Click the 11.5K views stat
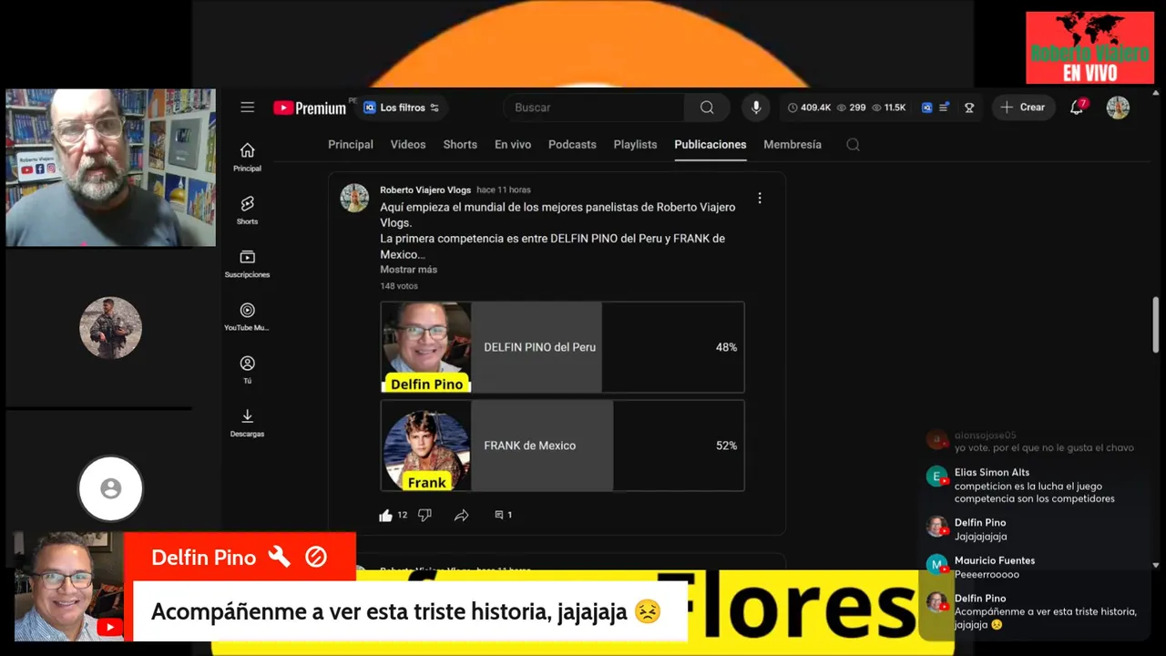Screen dimensions: 1166x656 [x=888, y=108]
